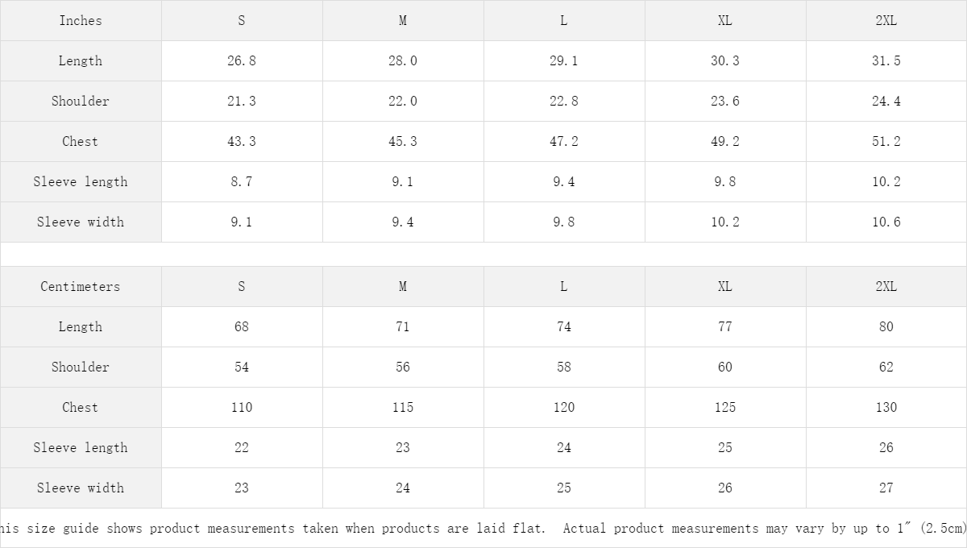Image resolution: width=967 pixels, height=548 pixels.
Task: Click the Sleeve width label in Centimeters table
Action: point(81,488)
